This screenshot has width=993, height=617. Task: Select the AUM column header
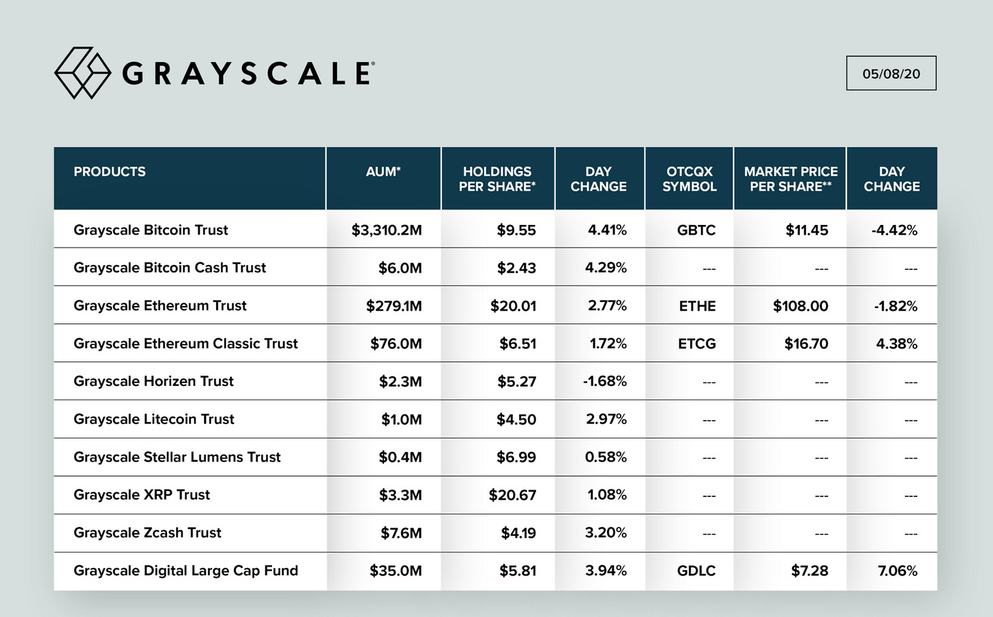click(383, 172)
